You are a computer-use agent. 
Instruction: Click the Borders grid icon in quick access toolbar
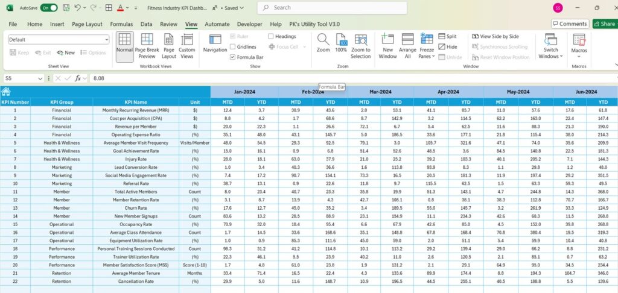point(109,7)
